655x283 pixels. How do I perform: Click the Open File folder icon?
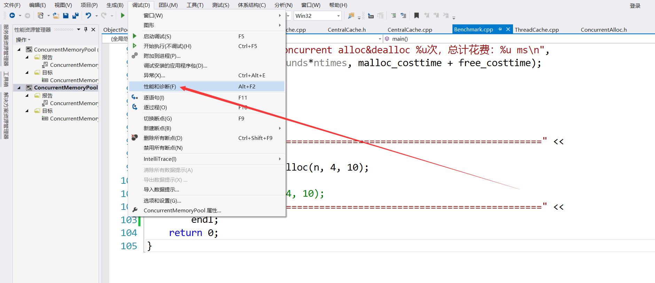pos(56,15)
